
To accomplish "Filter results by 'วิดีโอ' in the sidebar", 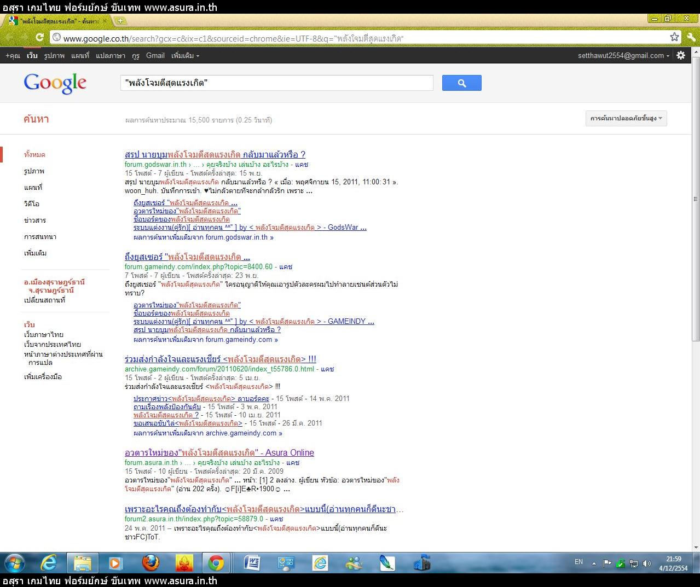I will pos(31,204).
